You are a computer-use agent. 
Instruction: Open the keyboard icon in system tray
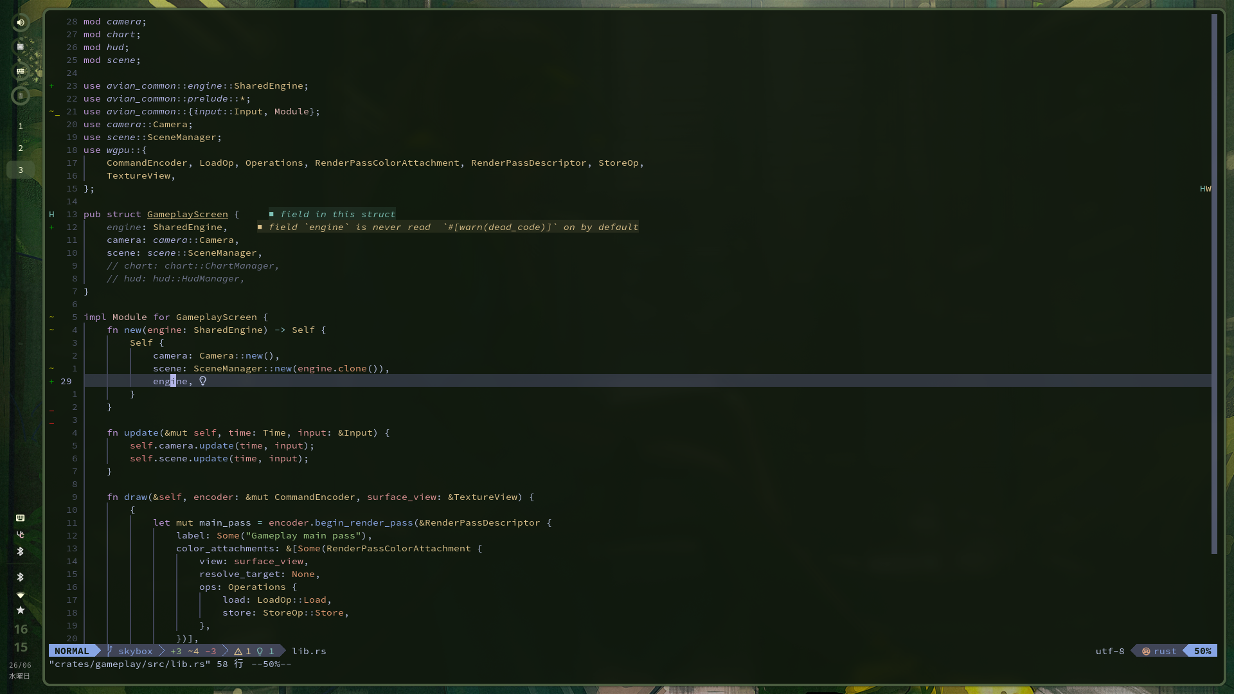coord(21,518)
